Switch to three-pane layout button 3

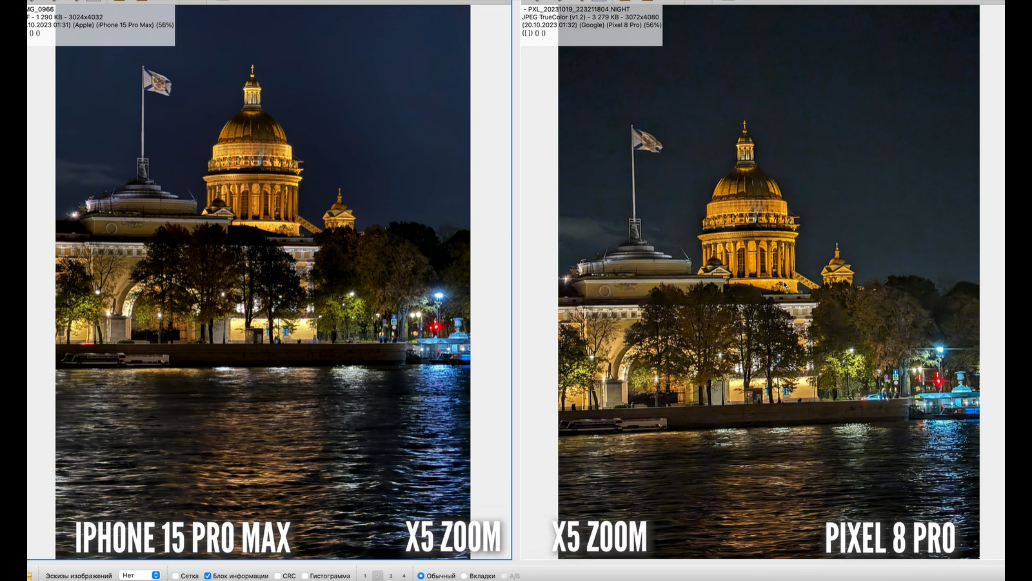click(391, 576)
